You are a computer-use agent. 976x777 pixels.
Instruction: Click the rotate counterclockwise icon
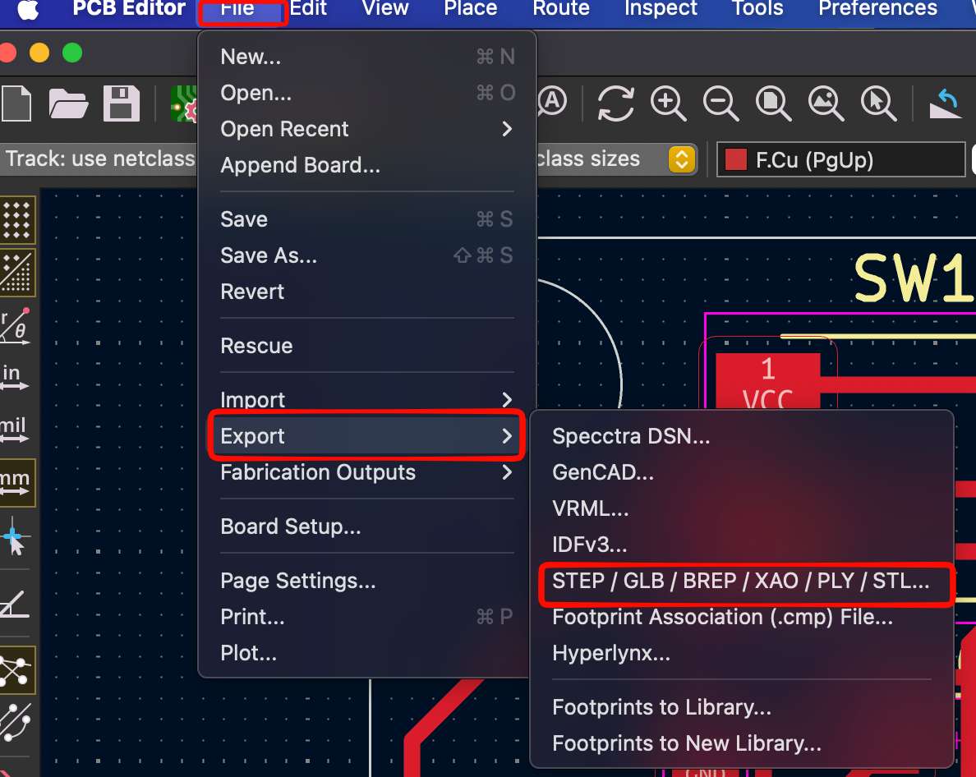[x=945, y=103]
